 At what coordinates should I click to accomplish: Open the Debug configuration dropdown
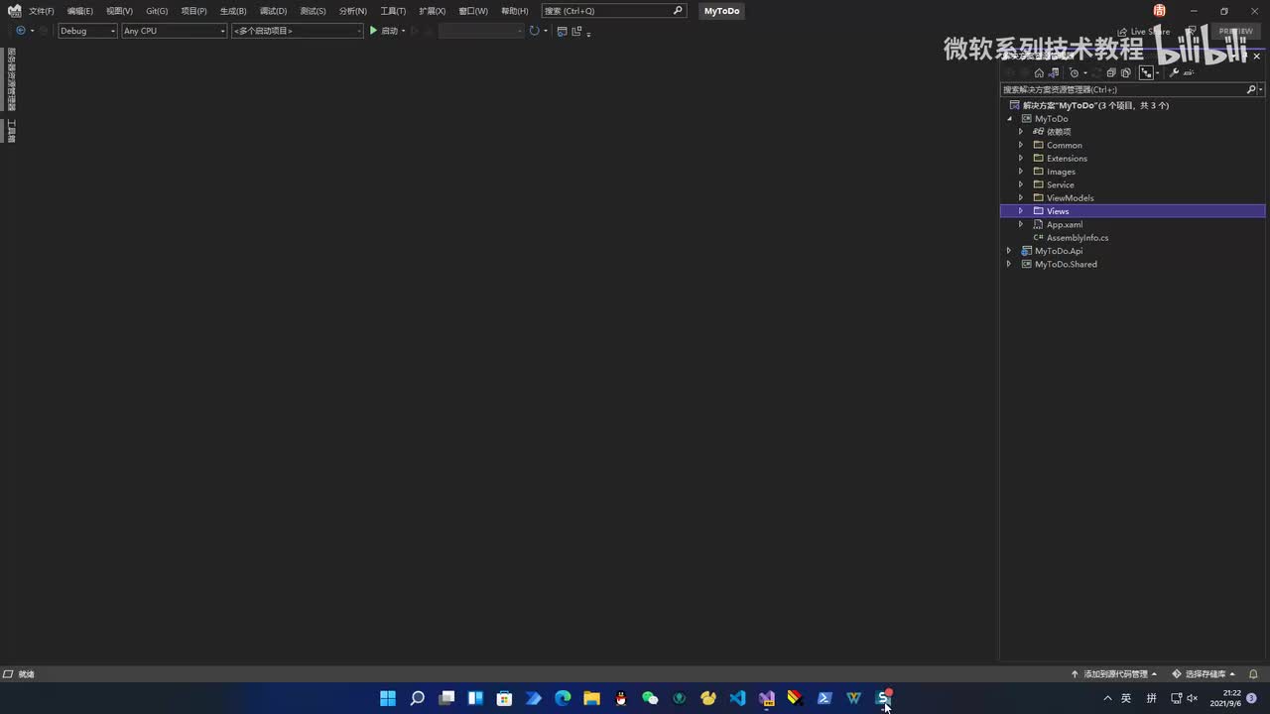click(87, 31)
